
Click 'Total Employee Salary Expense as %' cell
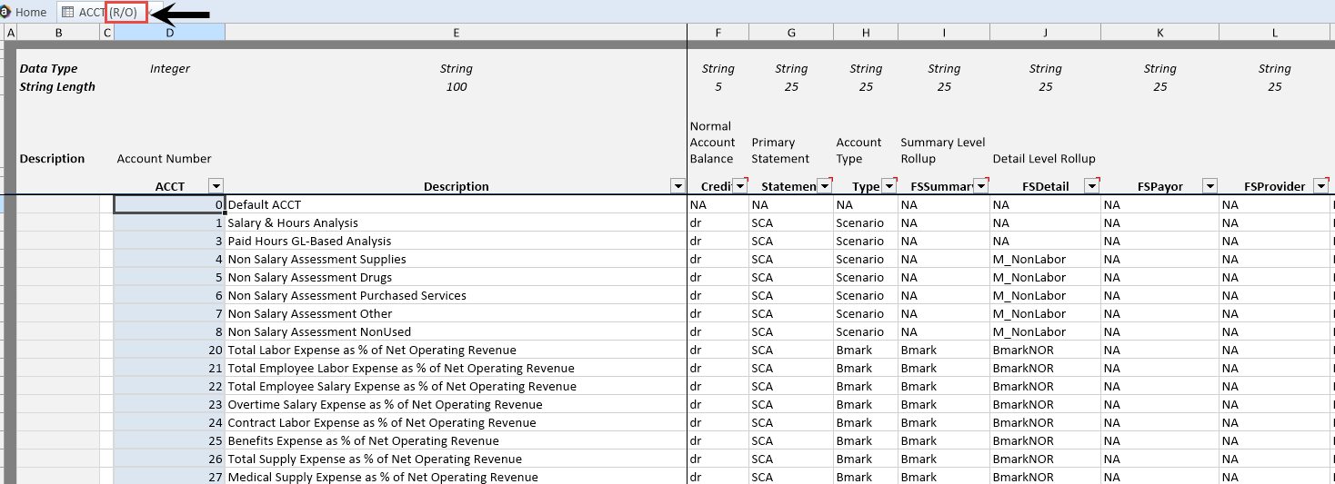point(456,386)
